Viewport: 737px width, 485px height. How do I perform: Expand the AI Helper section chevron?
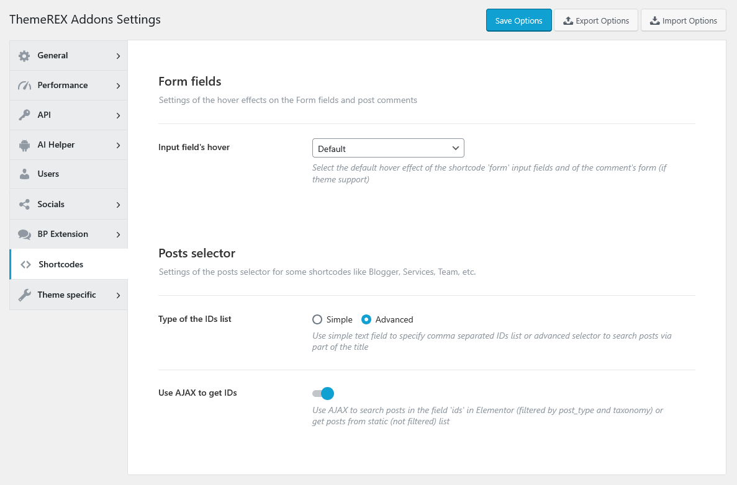coord(118,145)
